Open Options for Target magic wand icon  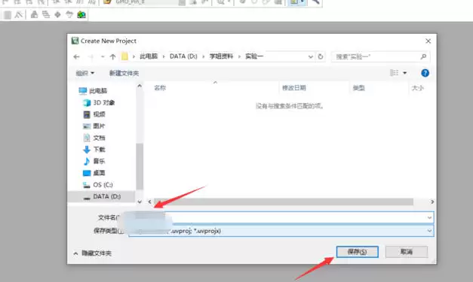18,15
